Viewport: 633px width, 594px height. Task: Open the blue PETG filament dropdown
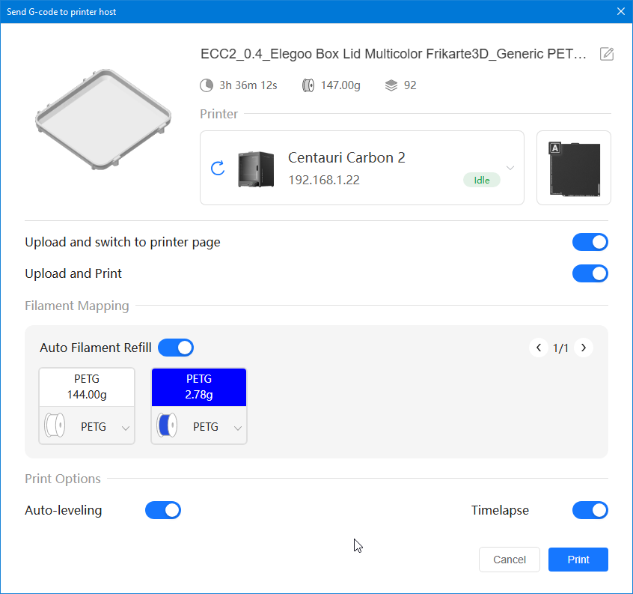pyautogui.click(x=237, y=428)
